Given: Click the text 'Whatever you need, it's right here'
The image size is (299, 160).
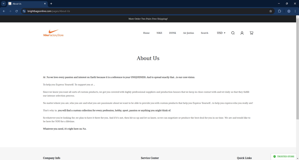Looking at the screenshot, I should click(x=65, y=129).
